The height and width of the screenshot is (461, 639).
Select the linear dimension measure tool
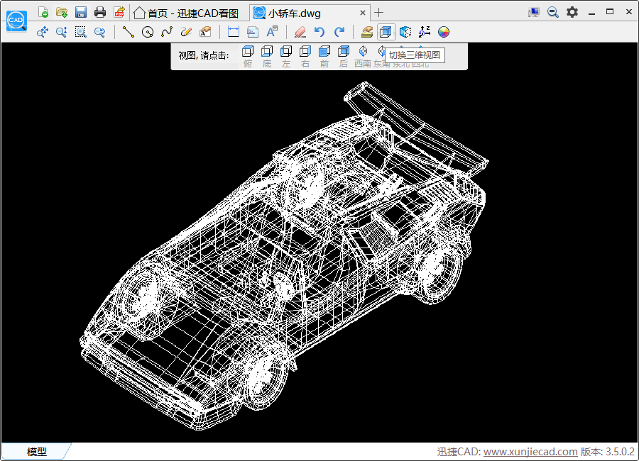coord(234,32)
